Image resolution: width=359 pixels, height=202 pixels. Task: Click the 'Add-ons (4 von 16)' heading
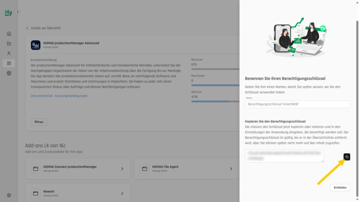coord(45,145)
